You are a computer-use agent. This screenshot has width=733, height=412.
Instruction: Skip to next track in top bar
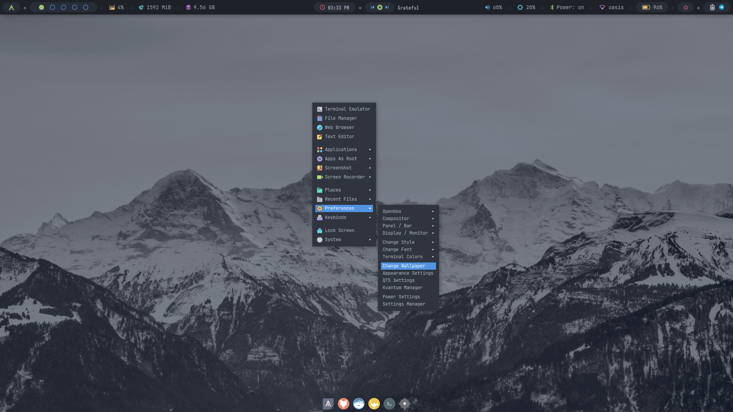387,7
